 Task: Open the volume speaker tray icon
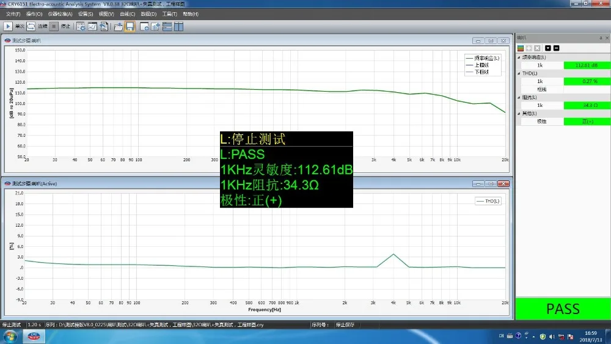[552, 337]
